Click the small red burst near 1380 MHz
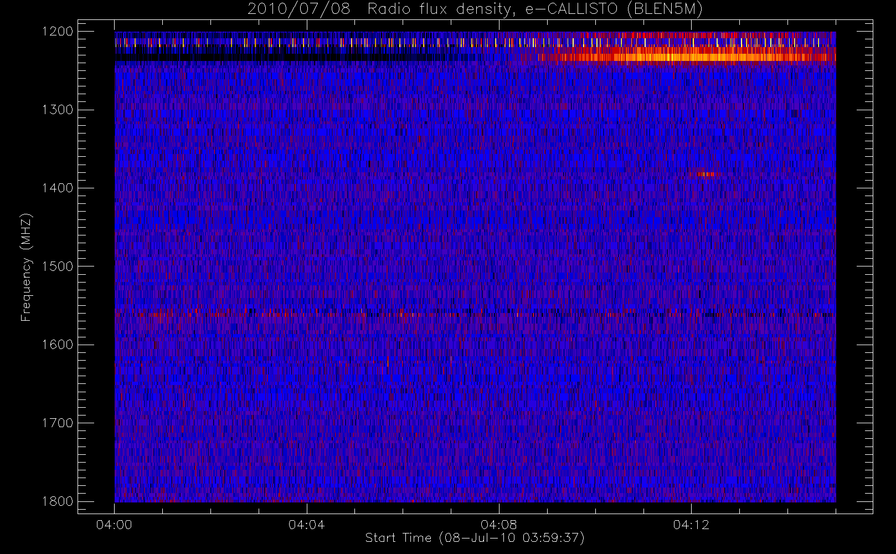This screenshot has height=554, width=896. coord(706,175)
